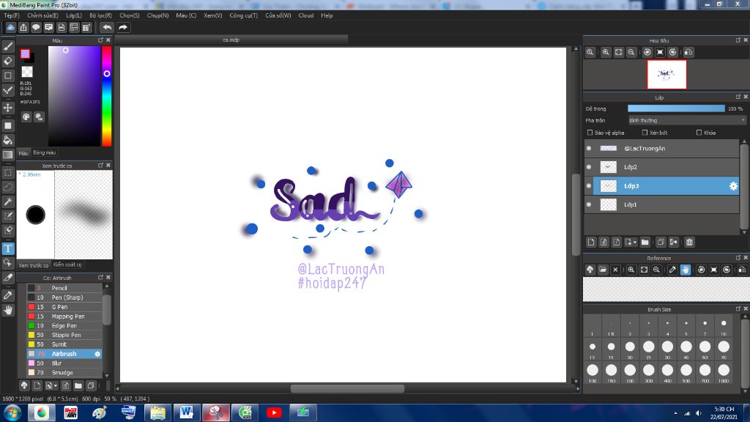This screenshot has height=422, width=750.
Task: Toggle visibility of Lớp3 layer
Action: pyautogui.click(x=589, y=185)
